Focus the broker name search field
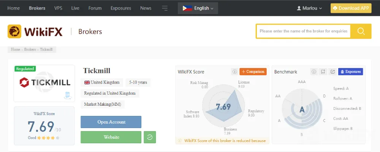Image resolution: width=380 pixels, height=152 pixels. tap(303, 31)
